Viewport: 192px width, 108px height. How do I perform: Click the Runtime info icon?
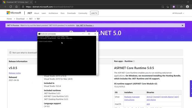pyautogui.click(x=134, y=61)
